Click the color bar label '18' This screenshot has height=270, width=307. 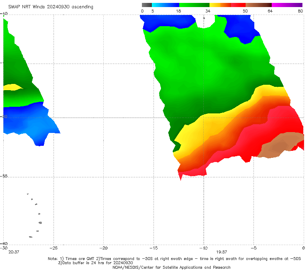tap(178, 11)
